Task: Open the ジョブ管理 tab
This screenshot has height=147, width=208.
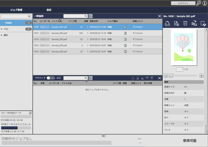Action: click(x=16, y=10)
